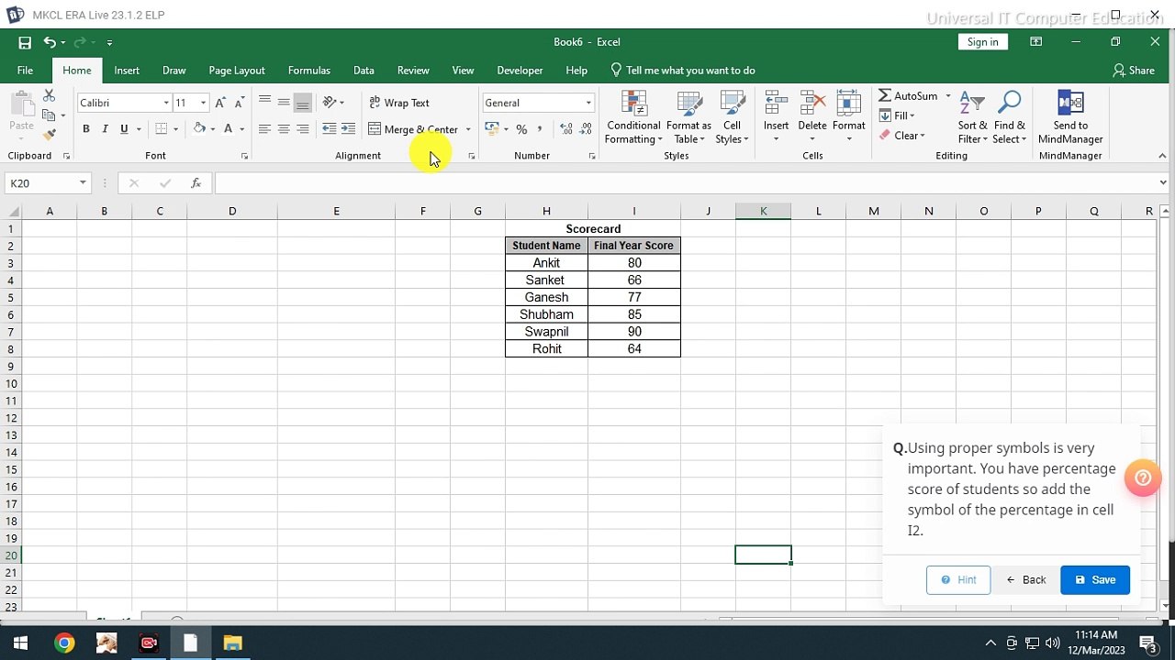1175x660 pixels.
Task: Toggle Wrap Text on
Action: point(398,103)
